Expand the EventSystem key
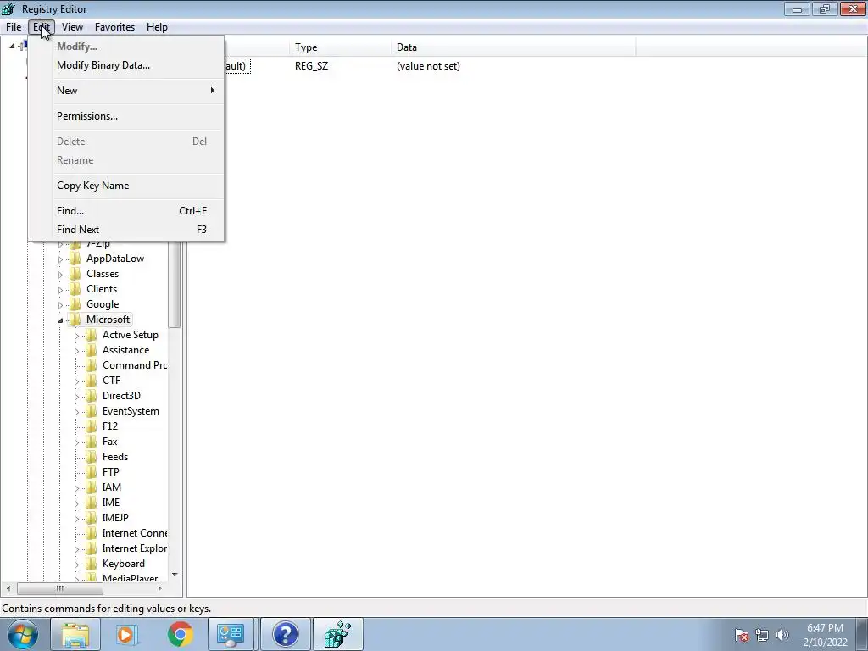 point(76,411)
